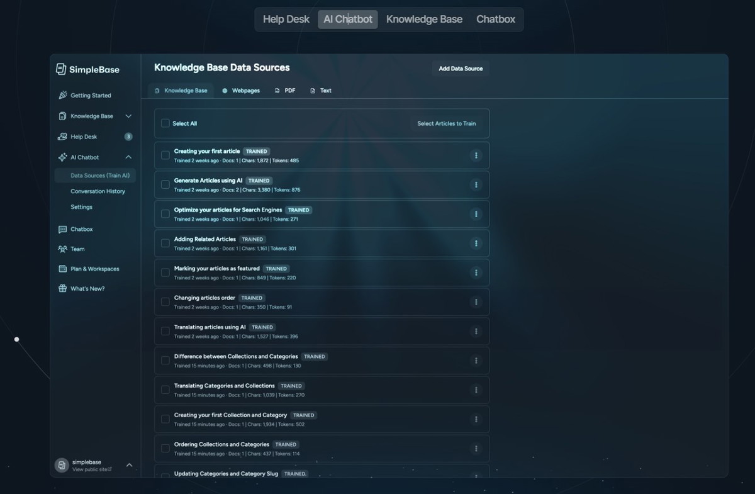Tick checkbox for Marking your articles as featured
Viewport: 755px width, 494px height.
[x=165, y=272]
